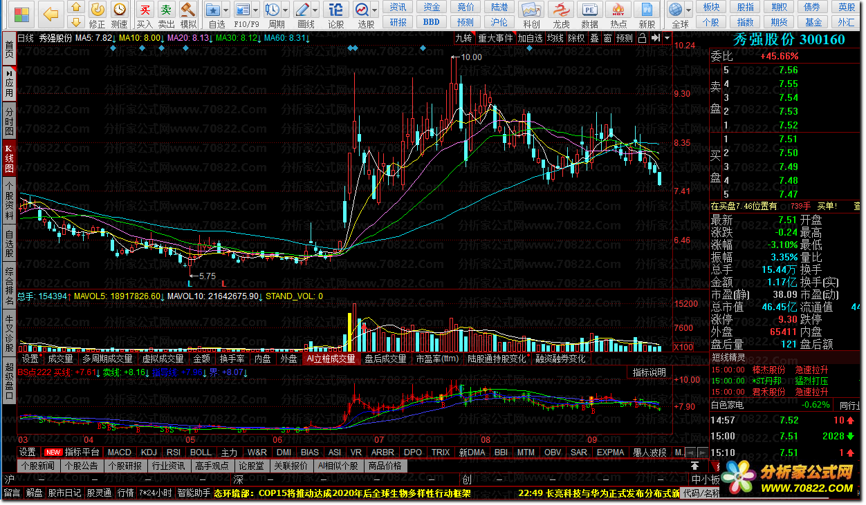Toggle 九转 indicator
Viewport: 866px width, 505px height.
click(463, 38)
